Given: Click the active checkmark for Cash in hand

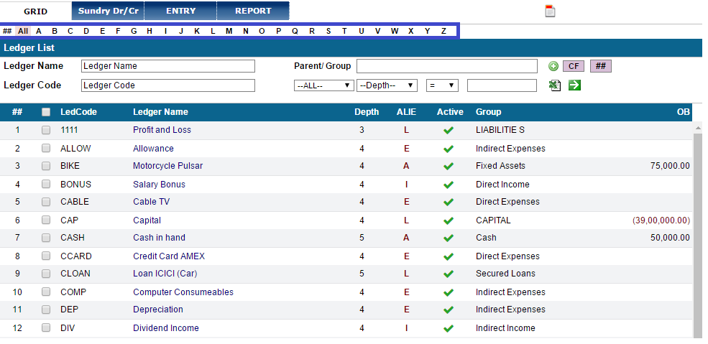Looking at the screenshot, I should (x=449, y=238).
